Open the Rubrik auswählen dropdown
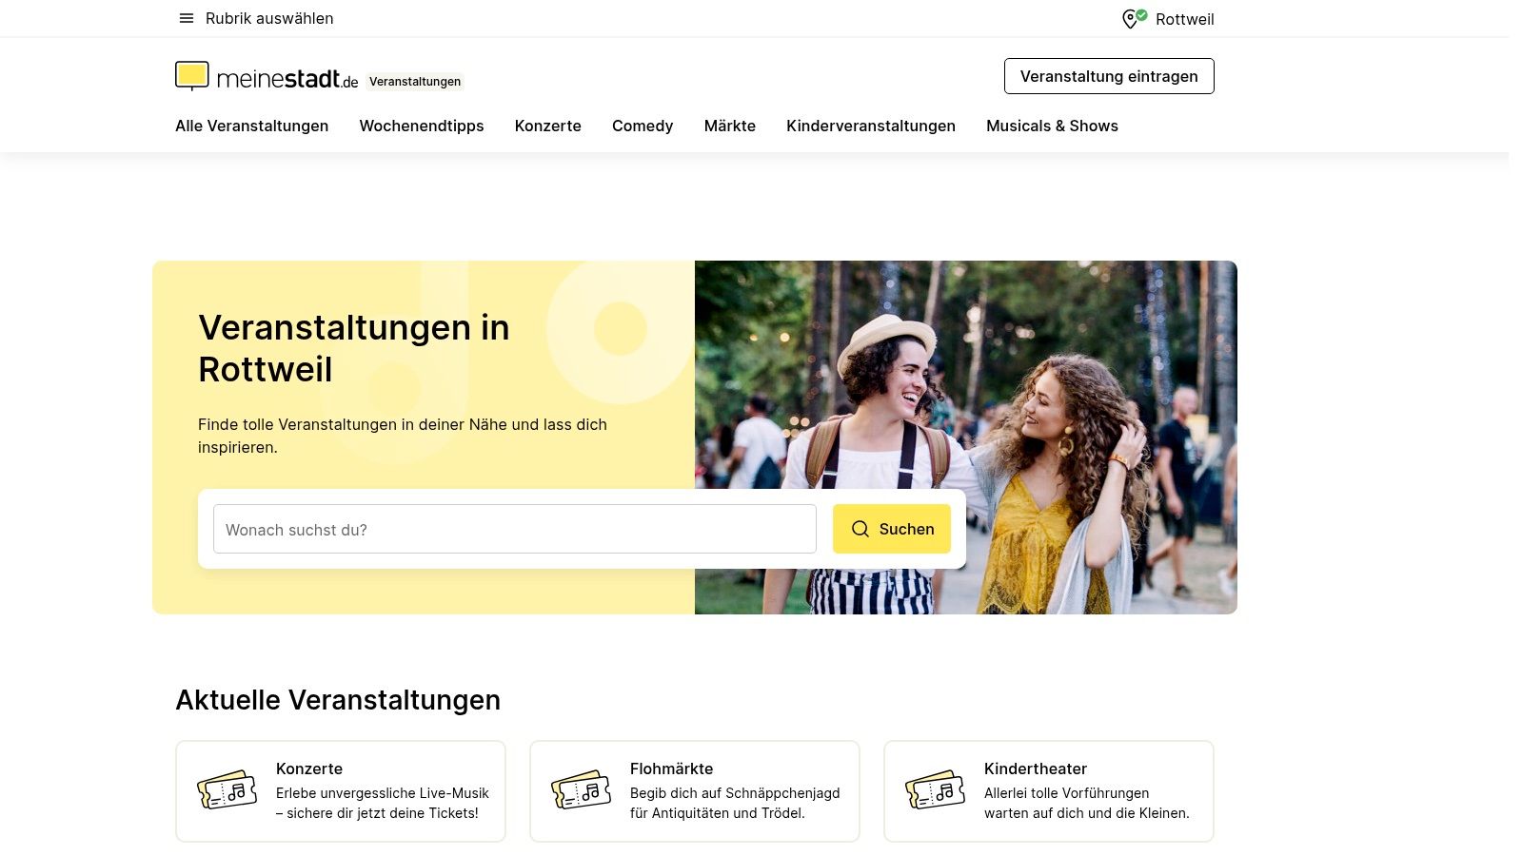This screenshot has height=856, width=1523. pyautogui.click(x=268, y=18)
